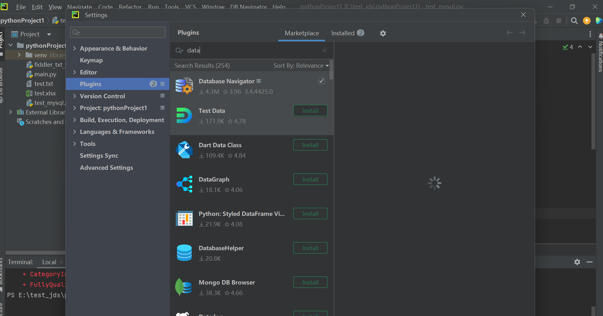Install the Test Data plugin
Image resolution: width=603 pixels, height=316 pixels.
coord(310,111)
